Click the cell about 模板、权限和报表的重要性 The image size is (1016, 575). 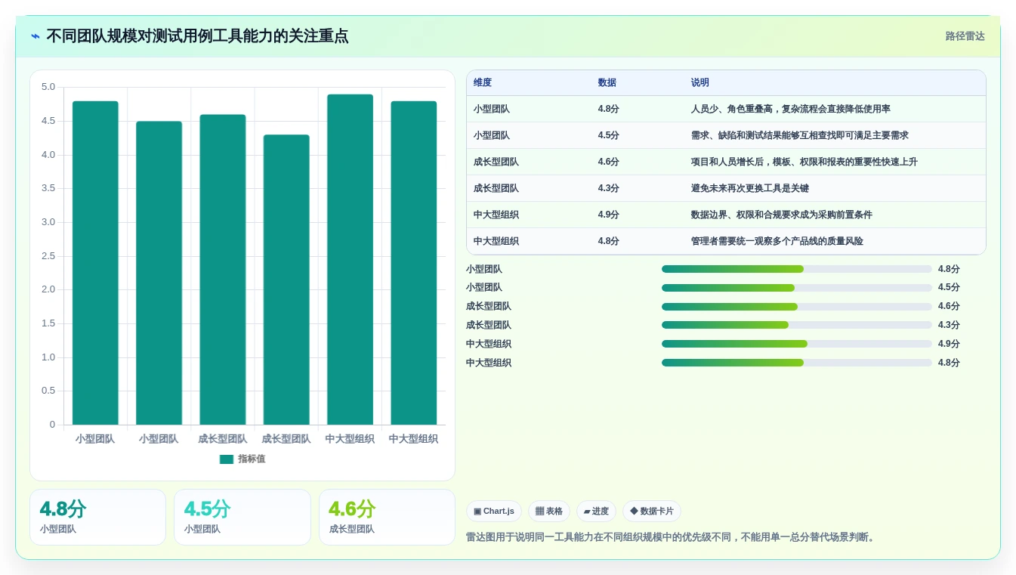pos(835,162)
